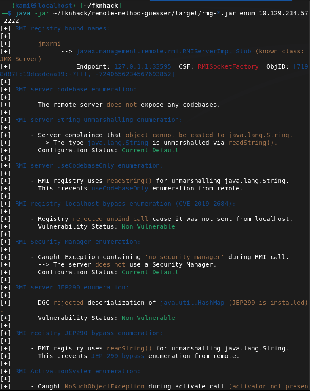
Task: Click the "RMI server JEP290 enumeration:" heading
Action: (72, 287)
